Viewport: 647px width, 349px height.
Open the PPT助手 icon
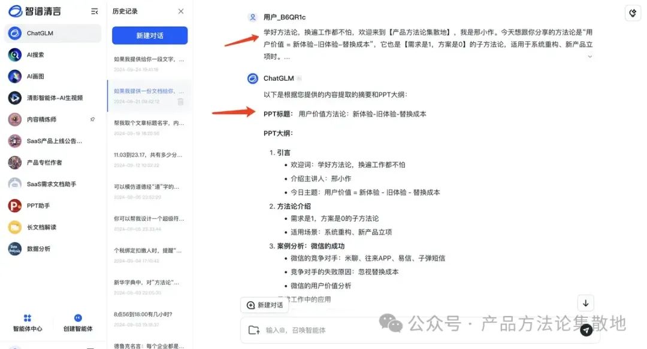15,206
